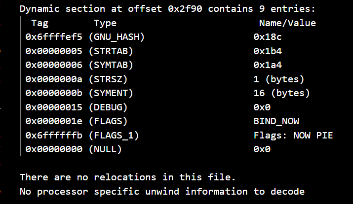Viewport: 353px width, 204px height.
Task: Select the DEBUG type text
Action: [108, 107]
